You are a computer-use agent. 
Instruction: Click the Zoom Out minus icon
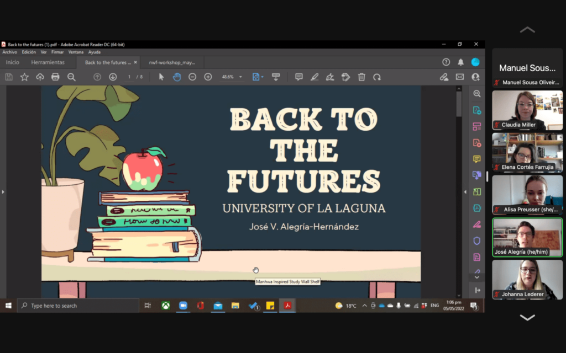tap(192, 77)
